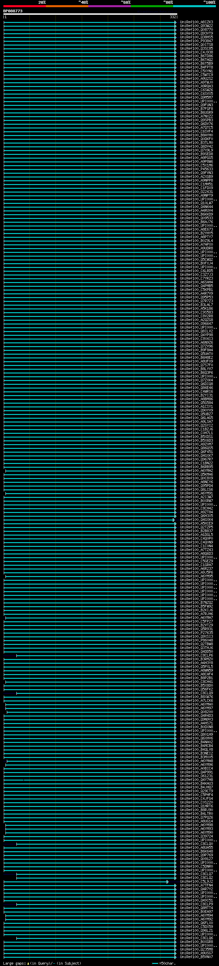Click the shortened alignment arrowhead for UniRef100_Q4GXK4
Viewport: 219px width, 966px height.
coord(174,520)
